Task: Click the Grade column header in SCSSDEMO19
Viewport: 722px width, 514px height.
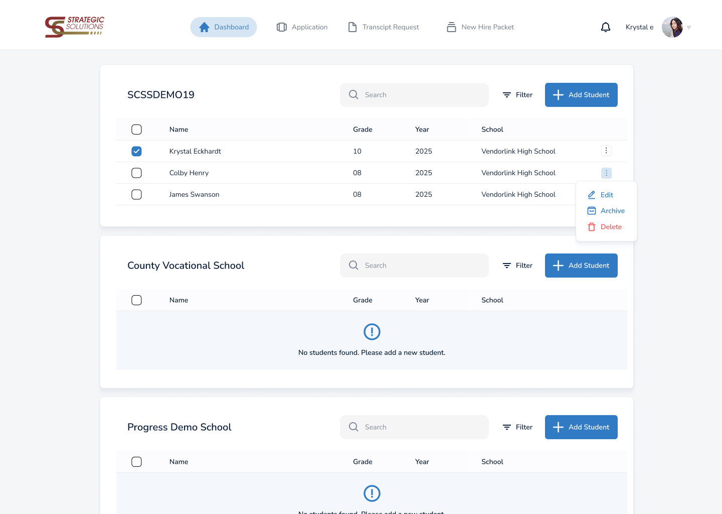Action: coord(363,130)
